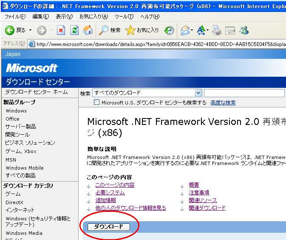Jump to 関連ダウンロード link

207,208
